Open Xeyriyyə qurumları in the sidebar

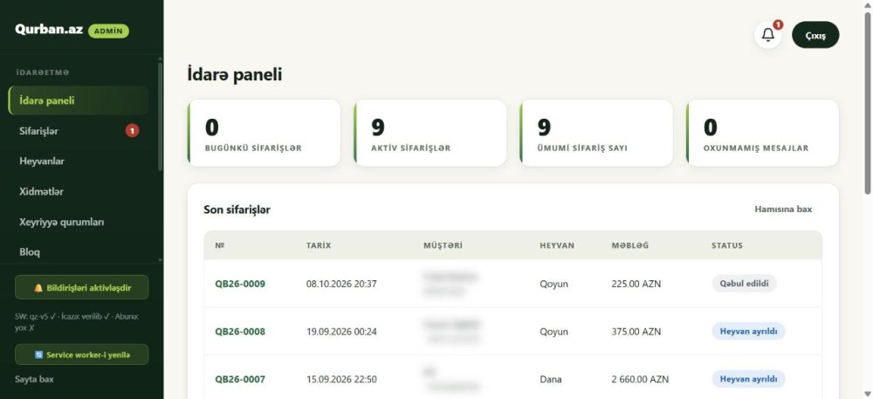coord(79,222)
